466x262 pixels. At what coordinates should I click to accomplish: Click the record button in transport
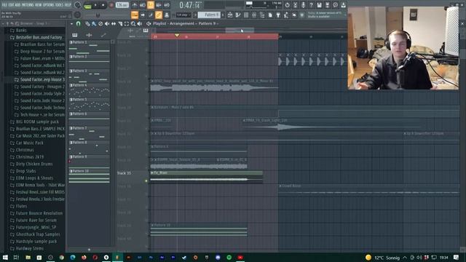pyautogui.click(x=111, y=5)
